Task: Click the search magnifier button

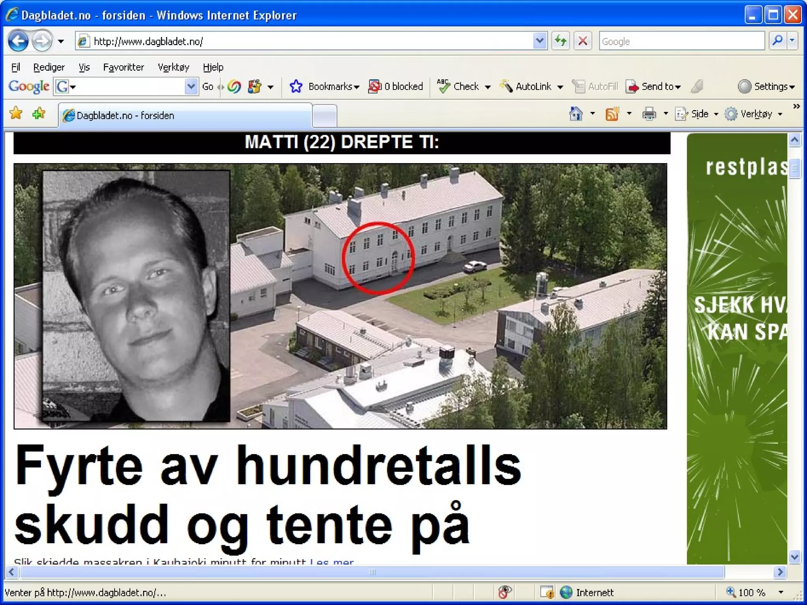Action: point(777,41)
